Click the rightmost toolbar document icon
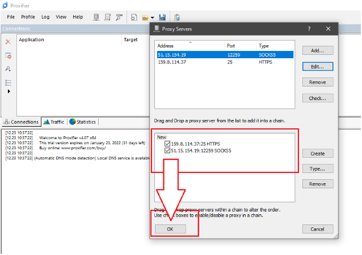This screenshot has height=255, width=362. (177, 18)
